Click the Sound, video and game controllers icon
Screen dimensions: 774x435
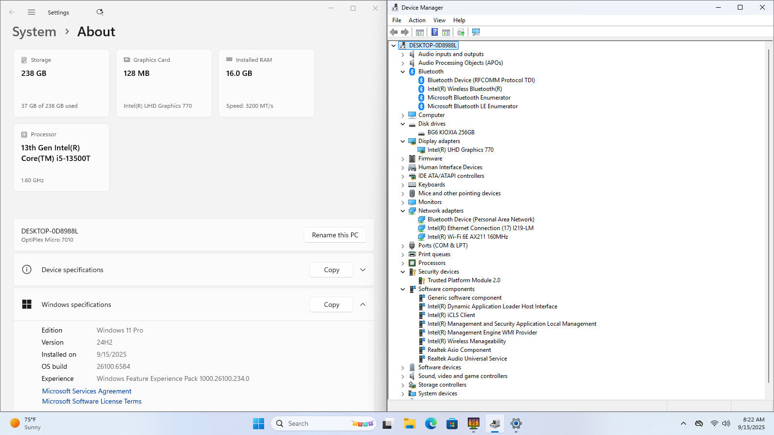pyautogui.click(x=412, y=376)
